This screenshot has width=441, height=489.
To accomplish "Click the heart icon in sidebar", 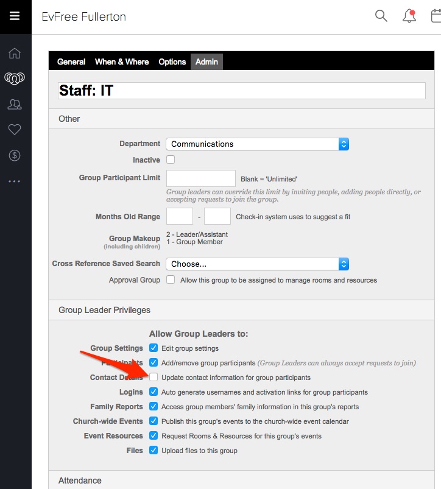I will 15,130.
